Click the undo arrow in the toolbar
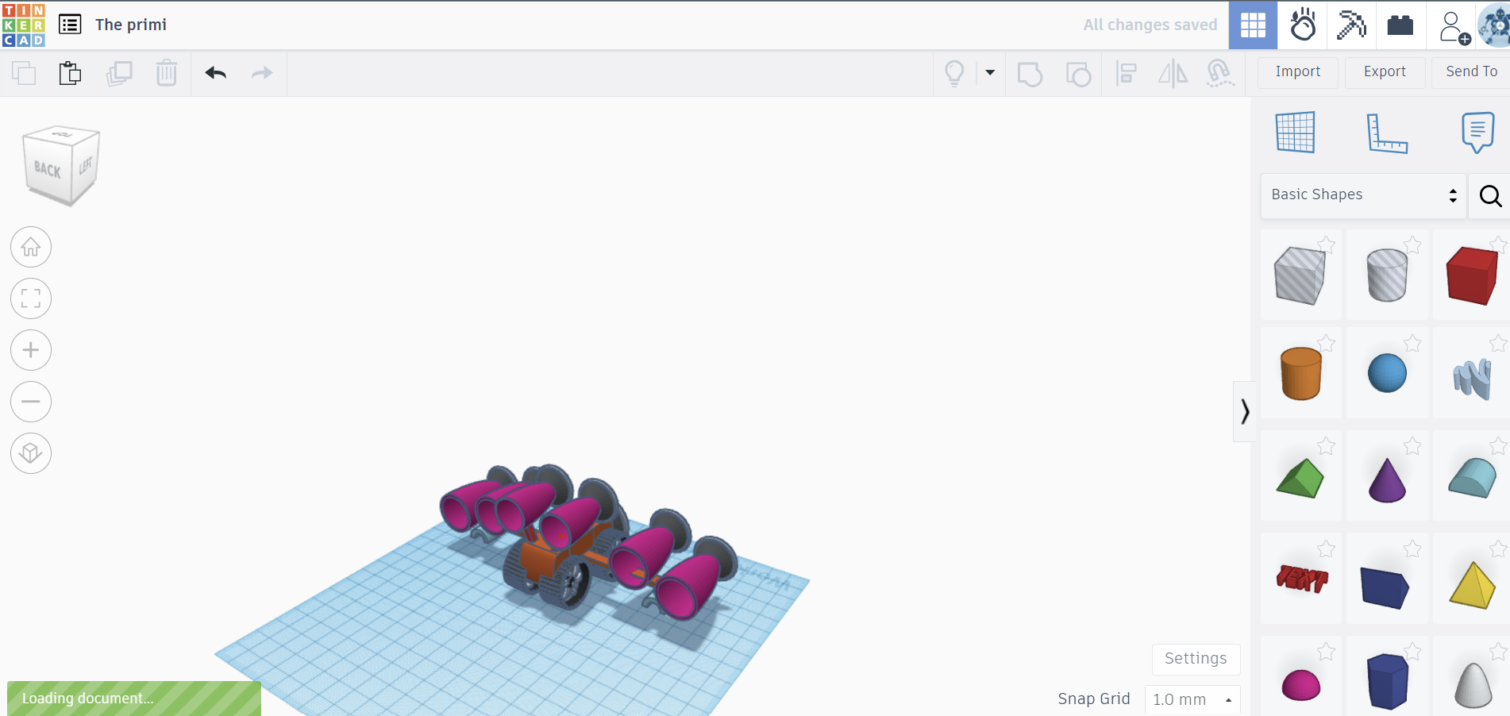Viewport: 1510px width, 716px height. coord(215,73)
